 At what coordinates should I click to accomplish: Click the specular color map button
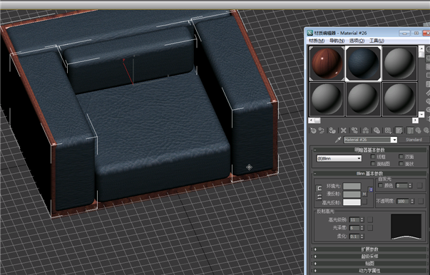[364, 202]
